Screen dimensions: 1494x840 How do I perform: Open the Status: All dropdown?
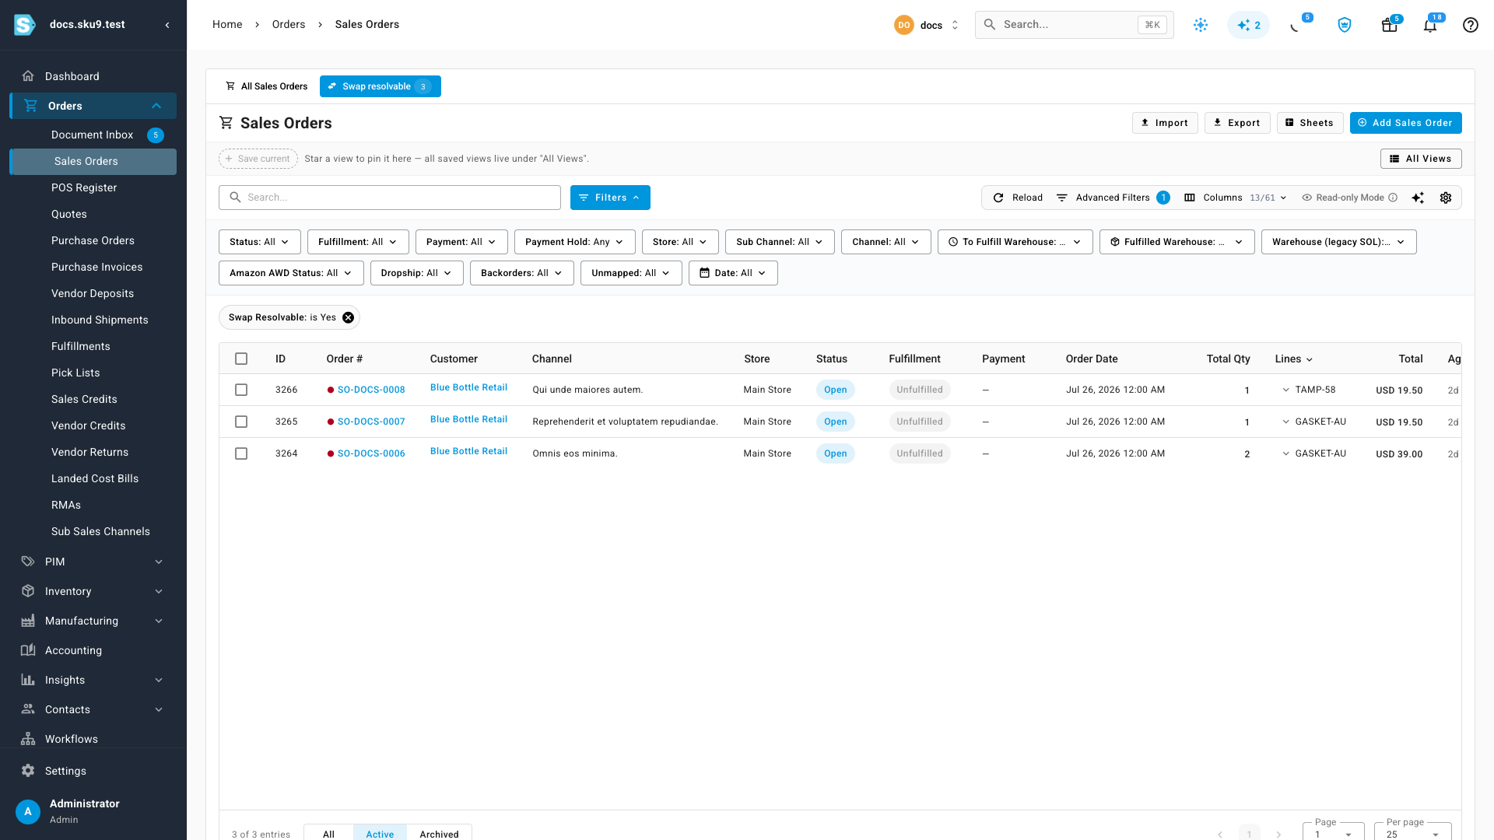point(259,242)
